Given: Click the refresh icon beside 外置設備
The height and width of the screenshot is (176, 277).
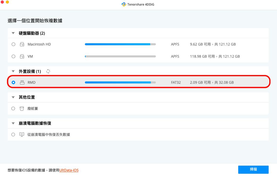Looking at the screenshot, I should (48, 71).
